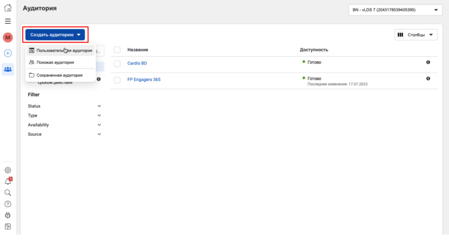The image size is (449, 241).
Task: Check the FP Engagers 365 checkbox
Action: (x=117, y=80)
